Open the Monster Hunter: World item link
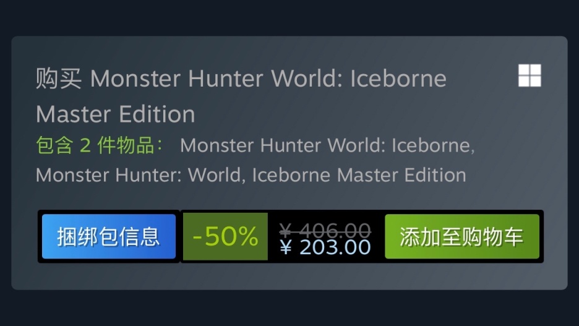This screenshot has height=326, width=579. point(139,175)
